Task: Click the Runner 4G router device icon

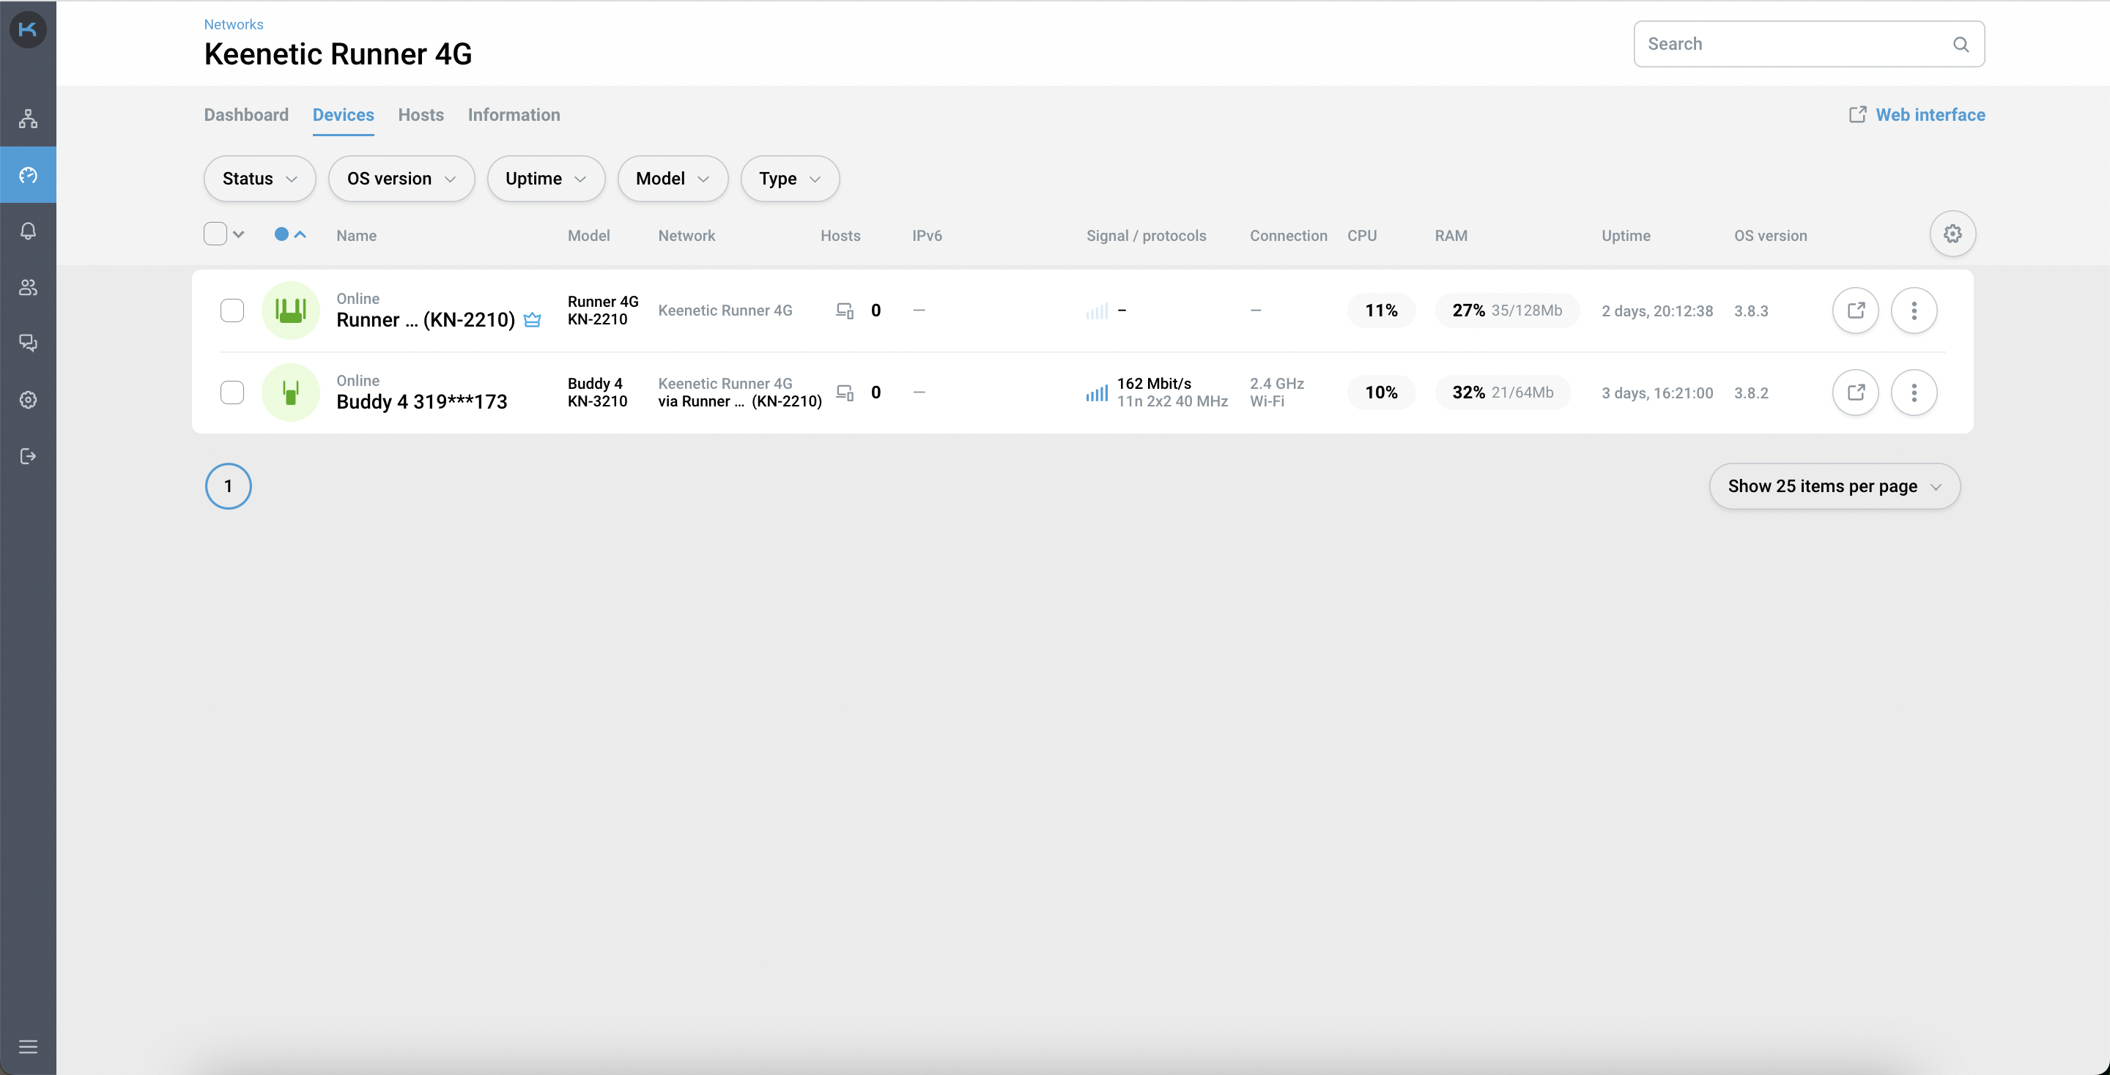Action: [290, 310]
